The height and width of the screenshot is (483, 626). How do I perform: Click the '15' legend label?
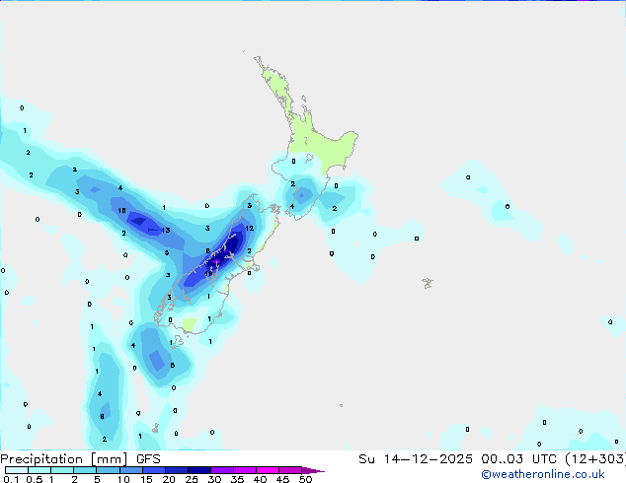(x=146, y=479)
